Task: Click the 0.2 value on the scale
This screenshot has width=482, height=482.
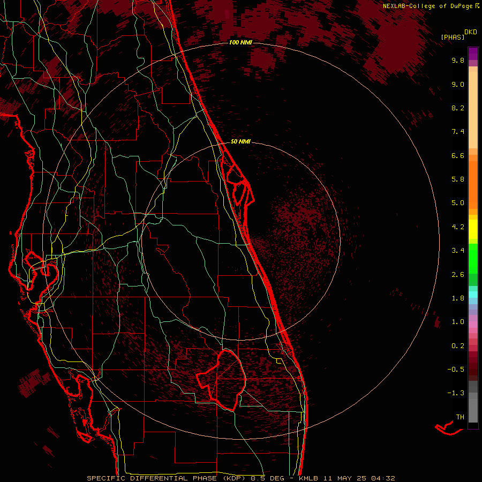Action: point(458,346)
